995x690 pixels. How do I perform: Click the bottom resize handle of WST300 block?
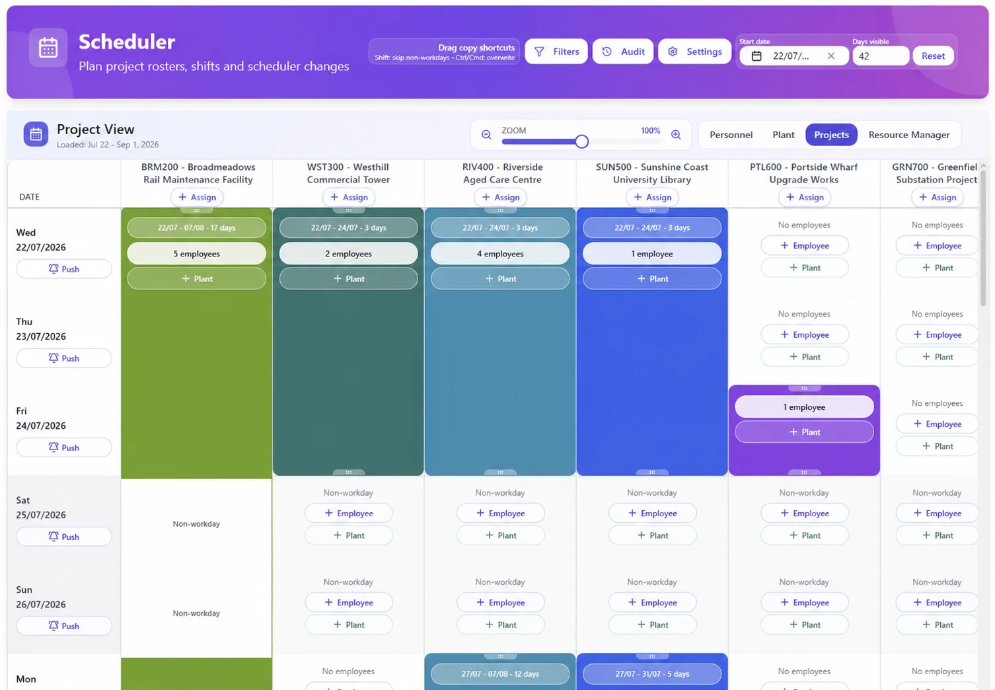(x=348, y=473)
